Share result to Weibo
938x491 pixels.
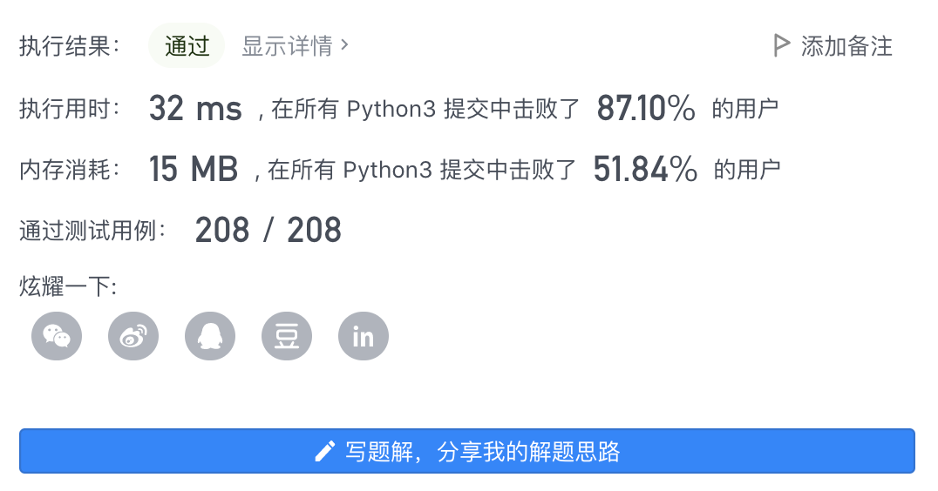point(133,336)
